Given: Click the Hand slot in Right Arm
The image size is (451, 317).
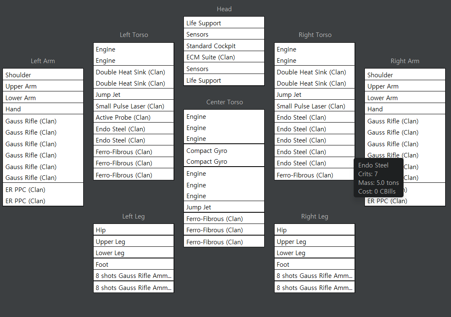Looking at the screenshot, I should 405,109.
